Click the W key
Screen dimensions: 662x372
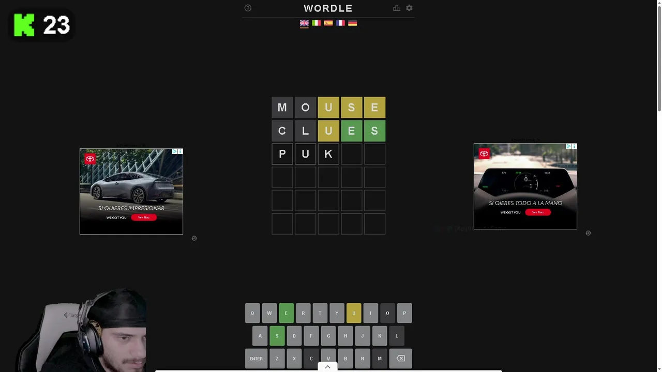tap(269, 313)
